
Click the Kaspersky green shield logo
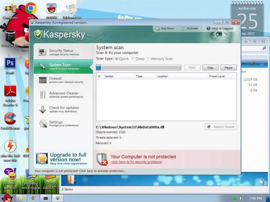tap(38, 34)
